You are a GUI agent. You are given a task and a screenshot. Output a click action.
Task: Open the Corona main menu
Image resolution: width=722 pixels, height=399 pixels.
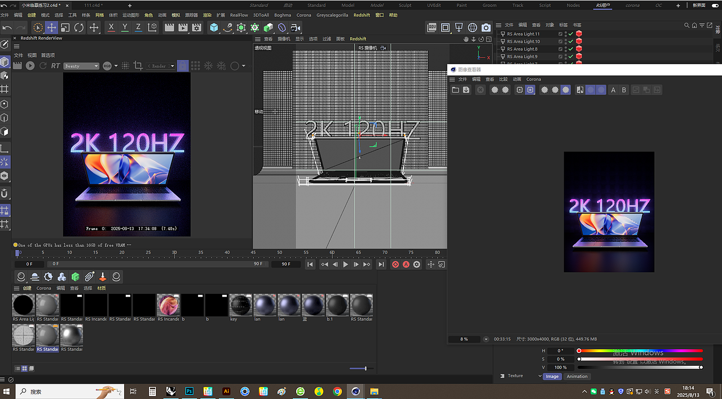click(x=303, y=15)
